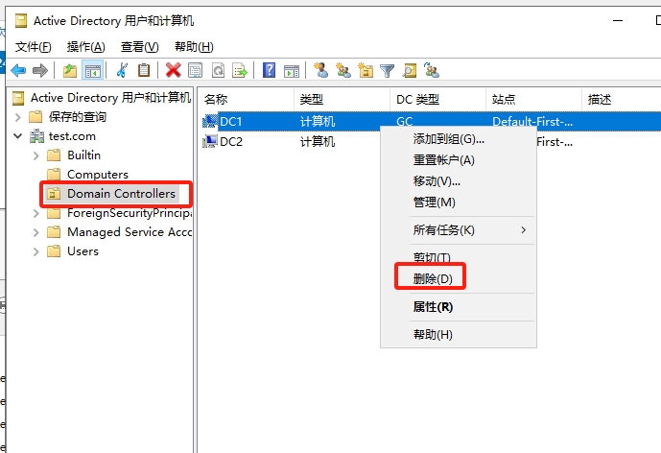Click the test.com domain icon
This screenshot has width=661, height=453.
(36, 136)
